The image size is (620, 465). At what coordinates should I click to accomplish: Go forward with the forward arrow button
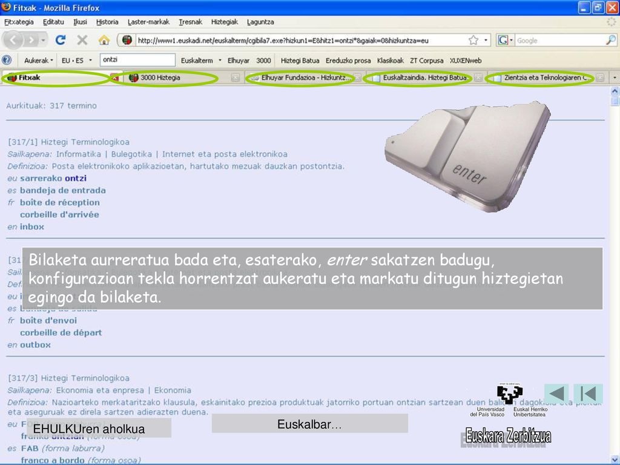(x=30, y=40)
